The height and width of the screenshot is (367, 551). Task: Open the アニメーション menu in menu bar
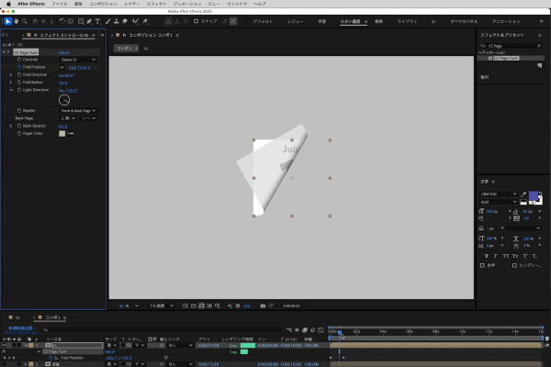(187, 4)
